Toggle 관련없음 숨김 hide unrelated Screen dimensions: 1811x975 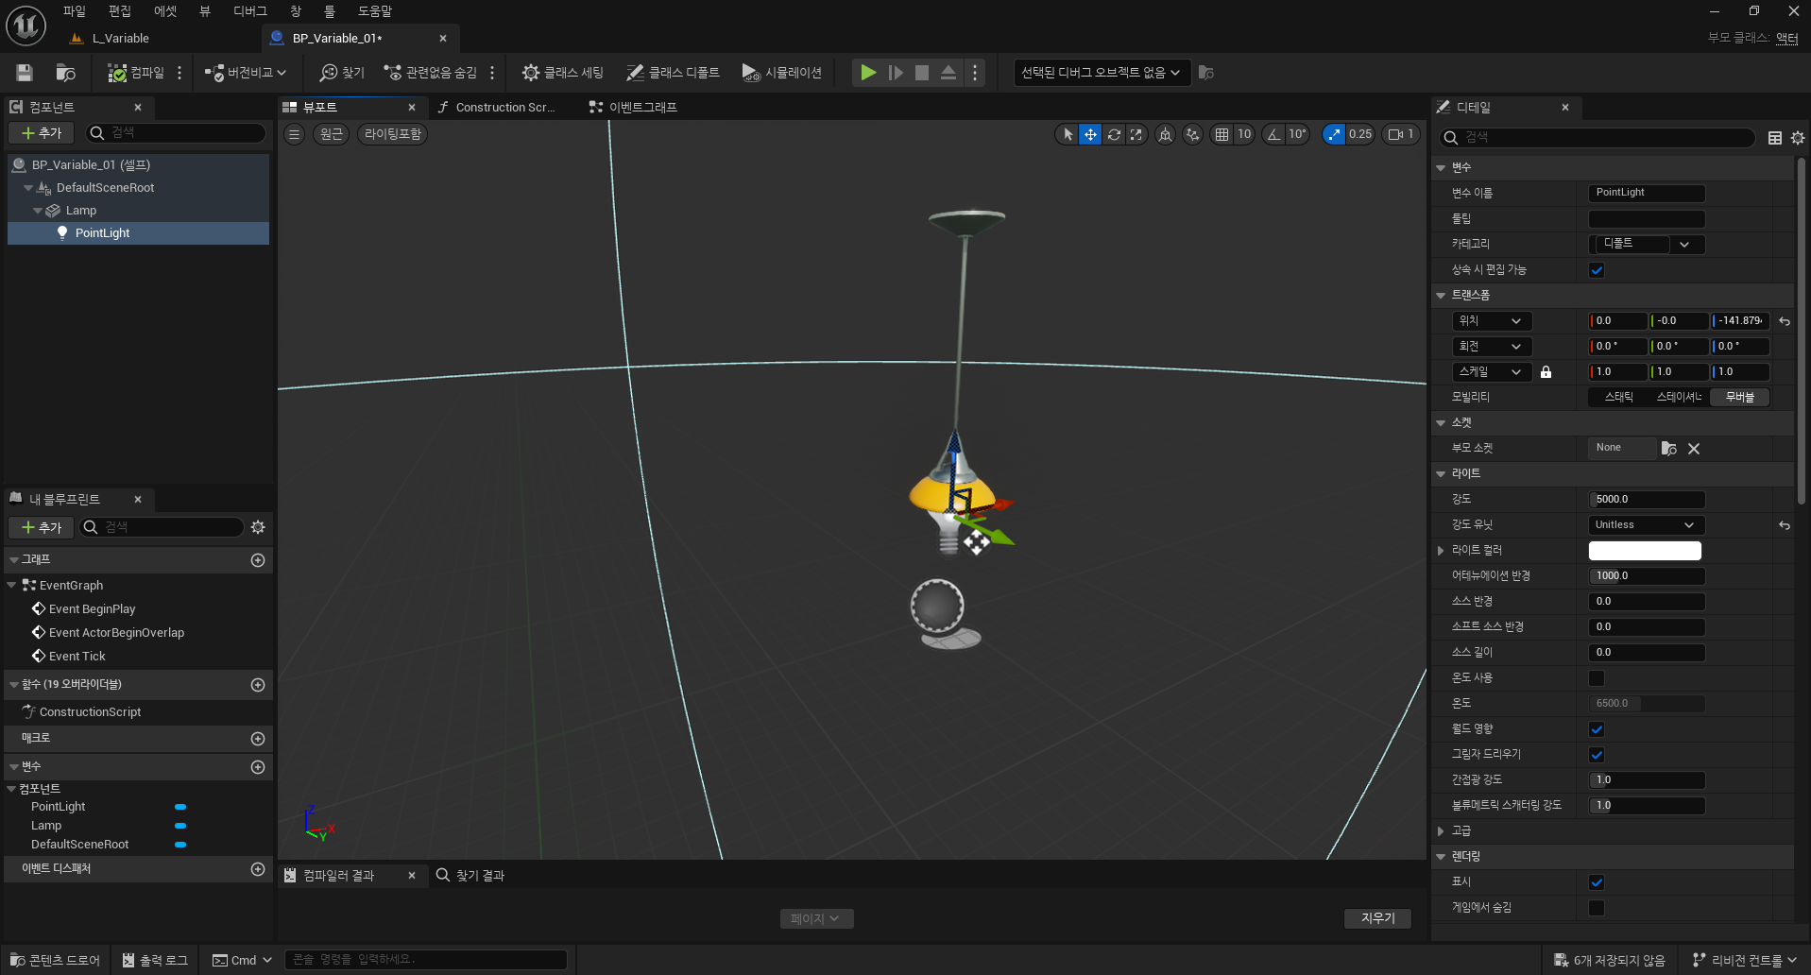point(431,73)
